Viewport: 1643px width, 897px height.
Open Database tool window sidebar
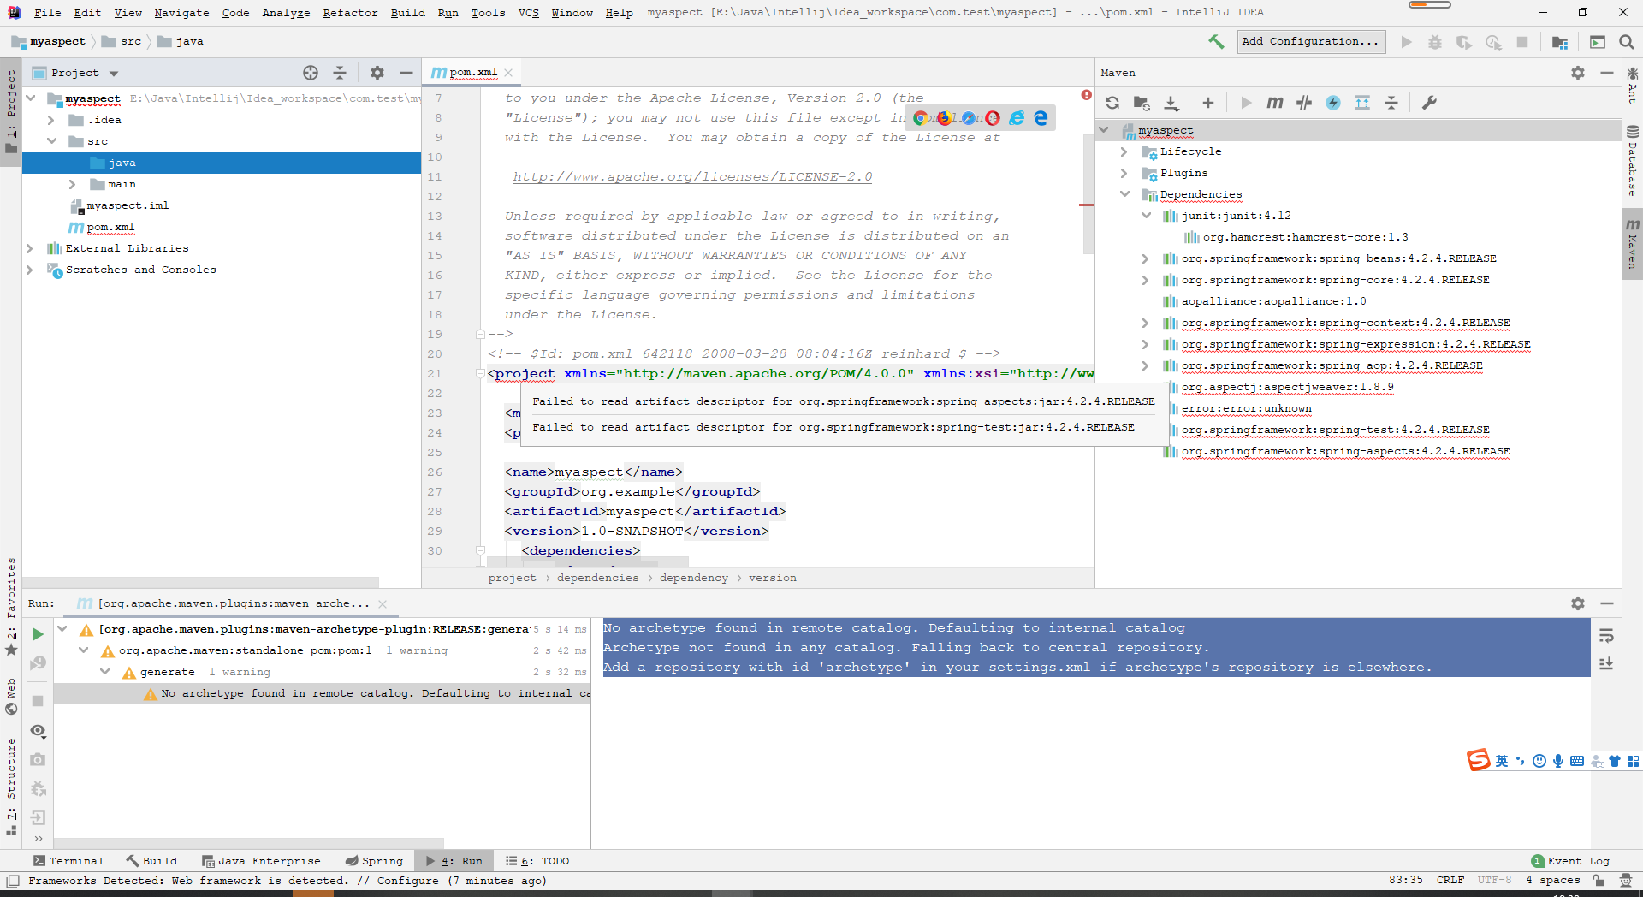tap(1633, 160)
